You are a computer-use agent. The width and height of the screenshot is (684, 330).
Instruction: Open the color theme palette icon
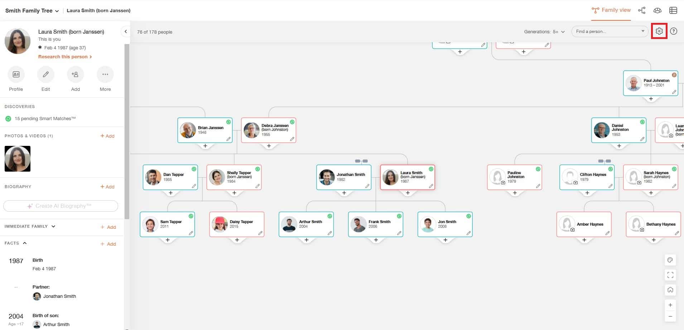coord(670,260)
